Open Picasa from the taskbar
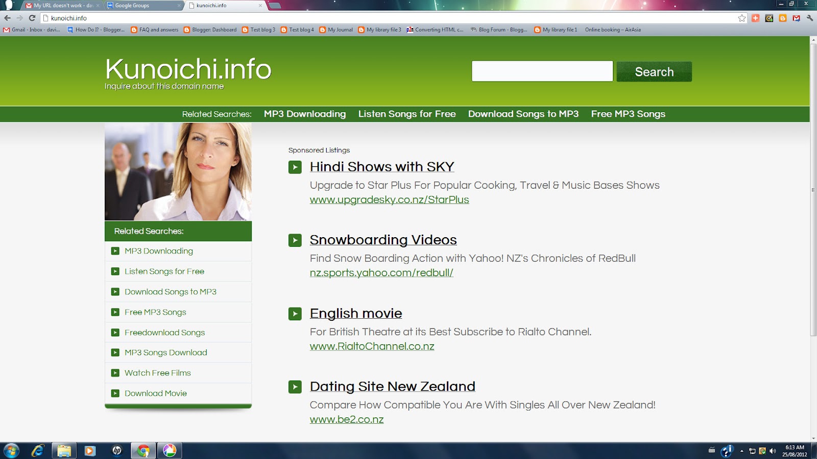 (170, 450)
